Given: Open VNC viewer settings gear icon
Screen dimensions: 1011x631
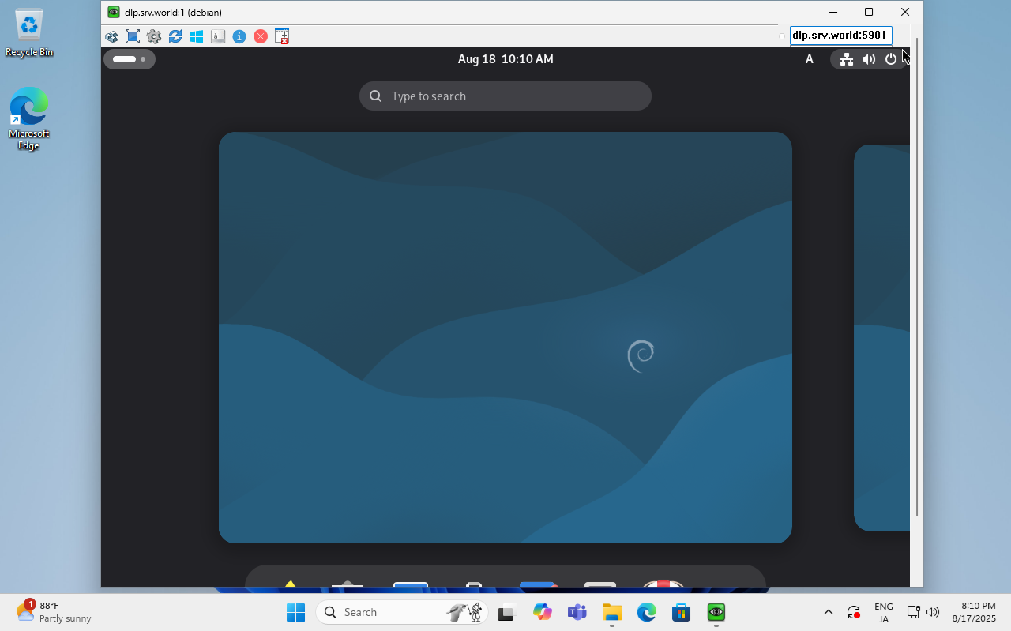Looking at the screenshot, I should click(x=154, y=36).
